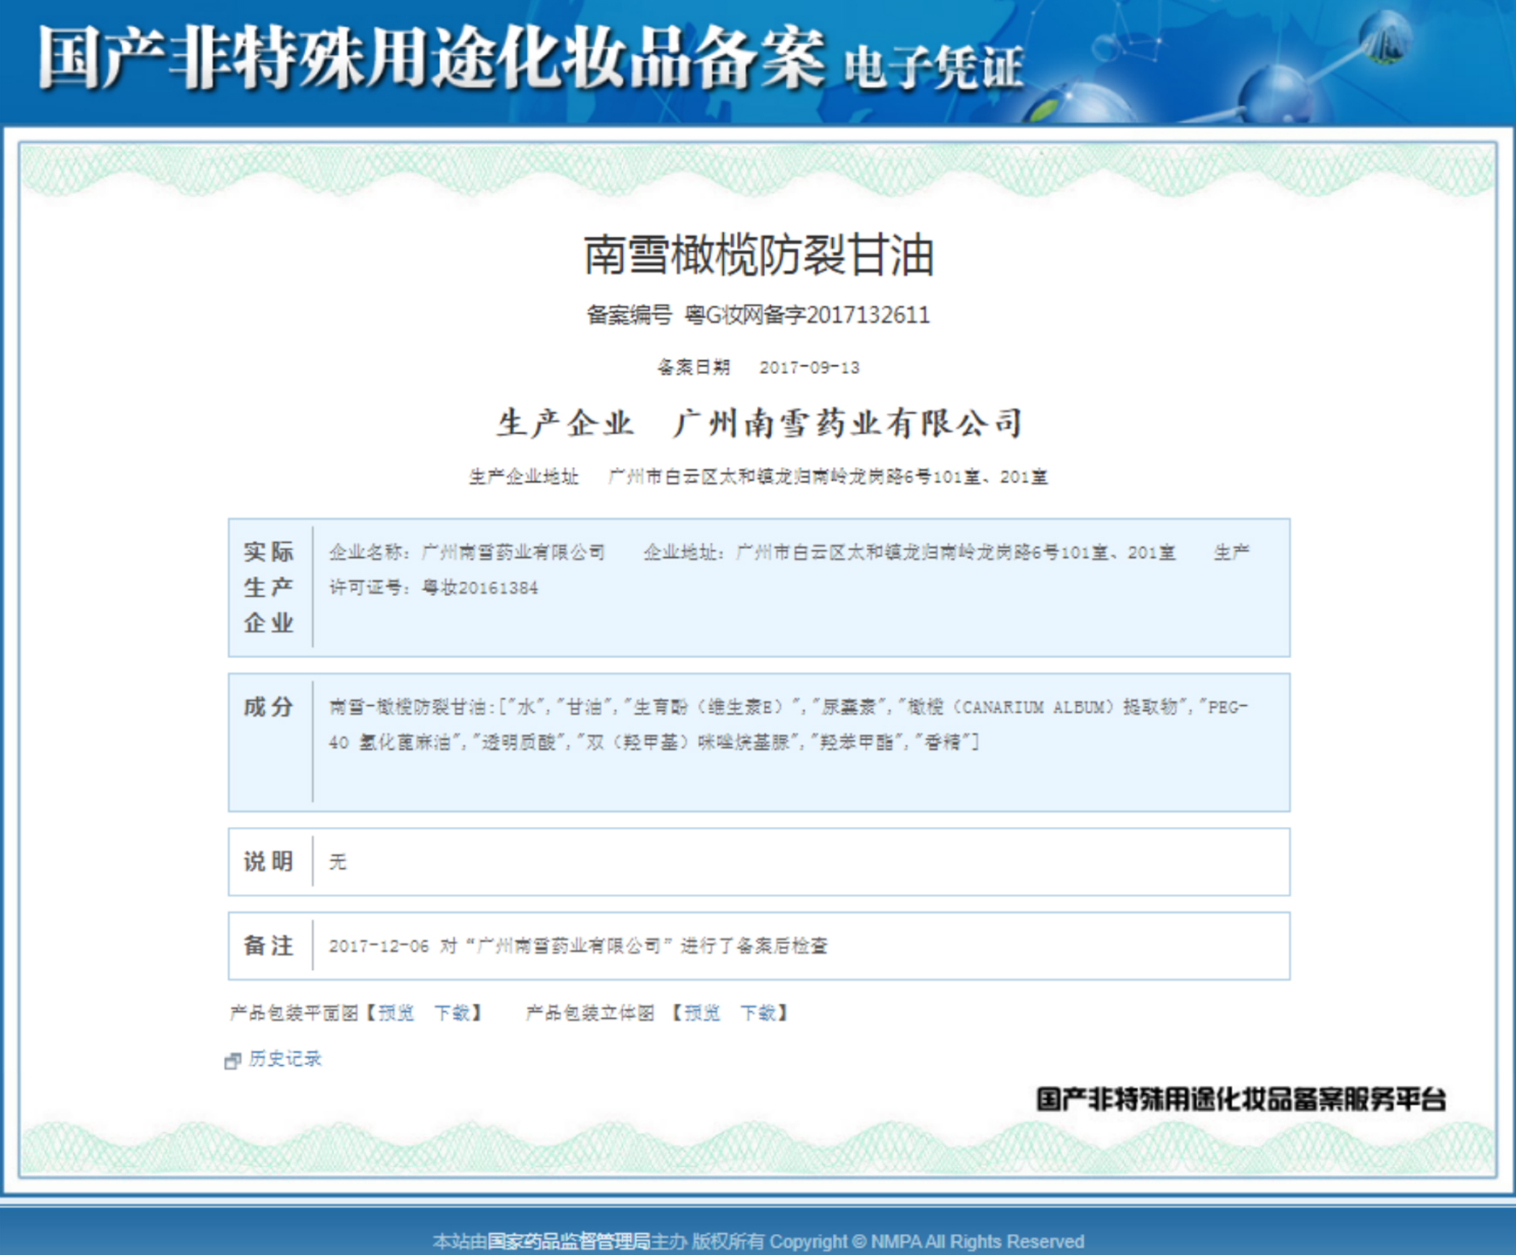Viewport: 1516px width, 1255px height.
Task: Click the 电子凭证 header text
Action: point(933,68)
